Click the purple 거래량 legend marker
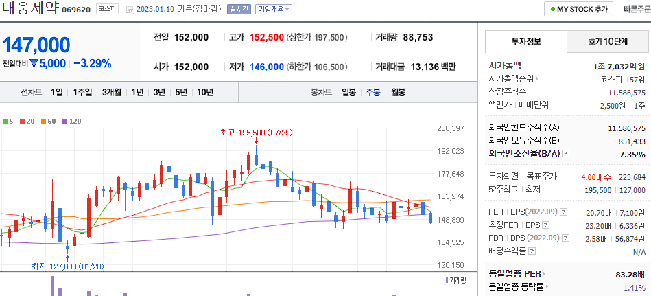 coord(447,280)
